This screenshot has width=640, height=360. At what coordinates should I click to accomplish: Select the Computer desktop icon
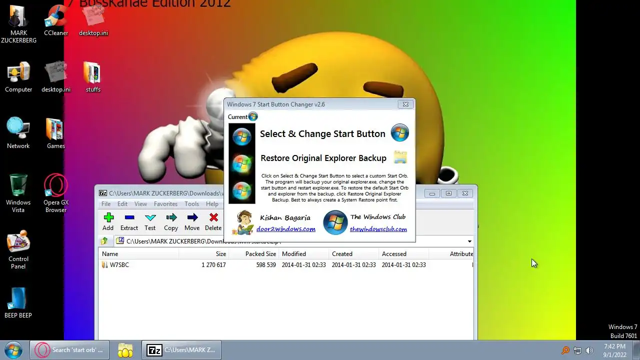[18, 77]
